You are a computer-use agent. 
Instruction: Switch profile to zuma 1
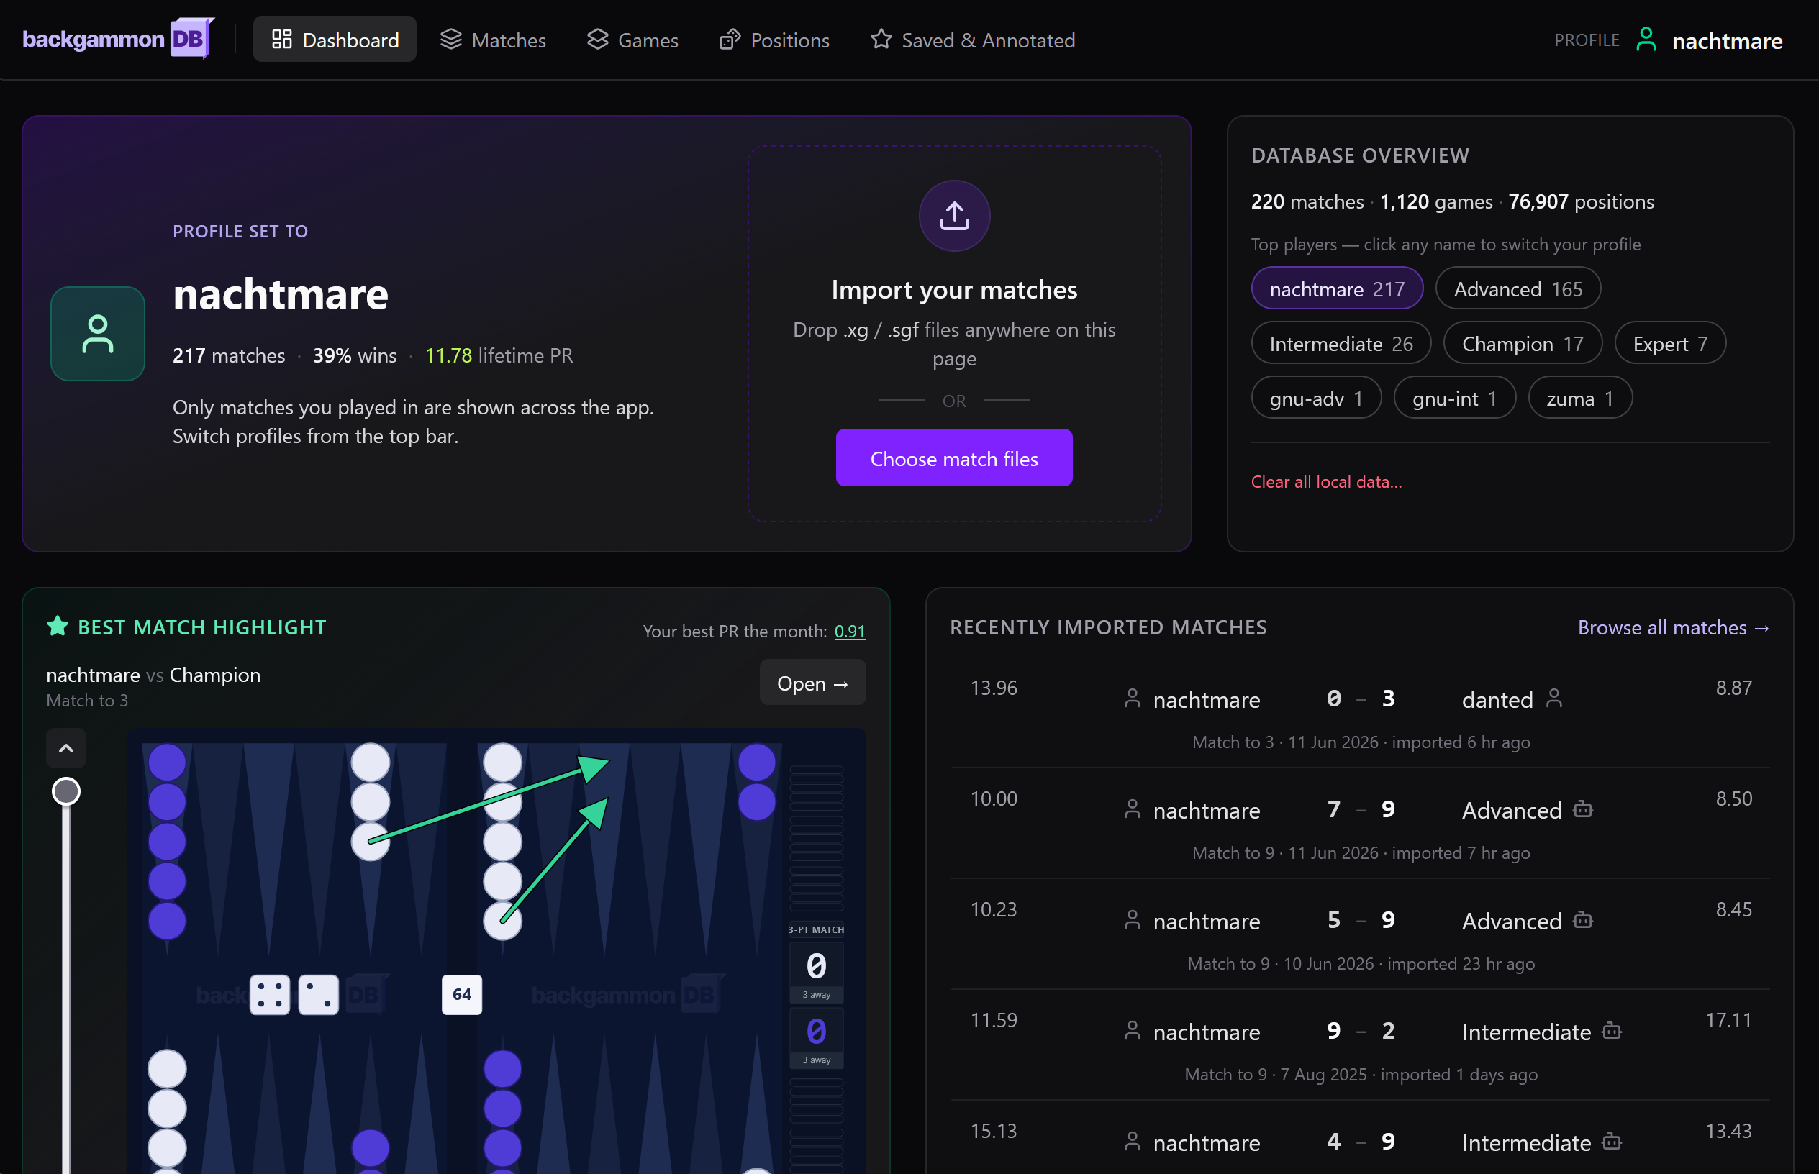[1579, 398]
